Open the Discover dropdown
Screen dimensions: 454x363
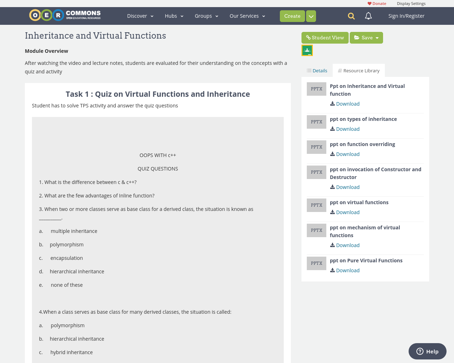tap(140, 16)
